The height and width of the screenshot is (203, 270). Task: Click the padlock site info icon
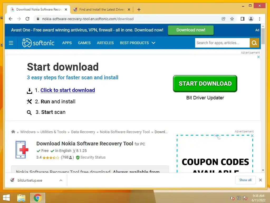38,19
